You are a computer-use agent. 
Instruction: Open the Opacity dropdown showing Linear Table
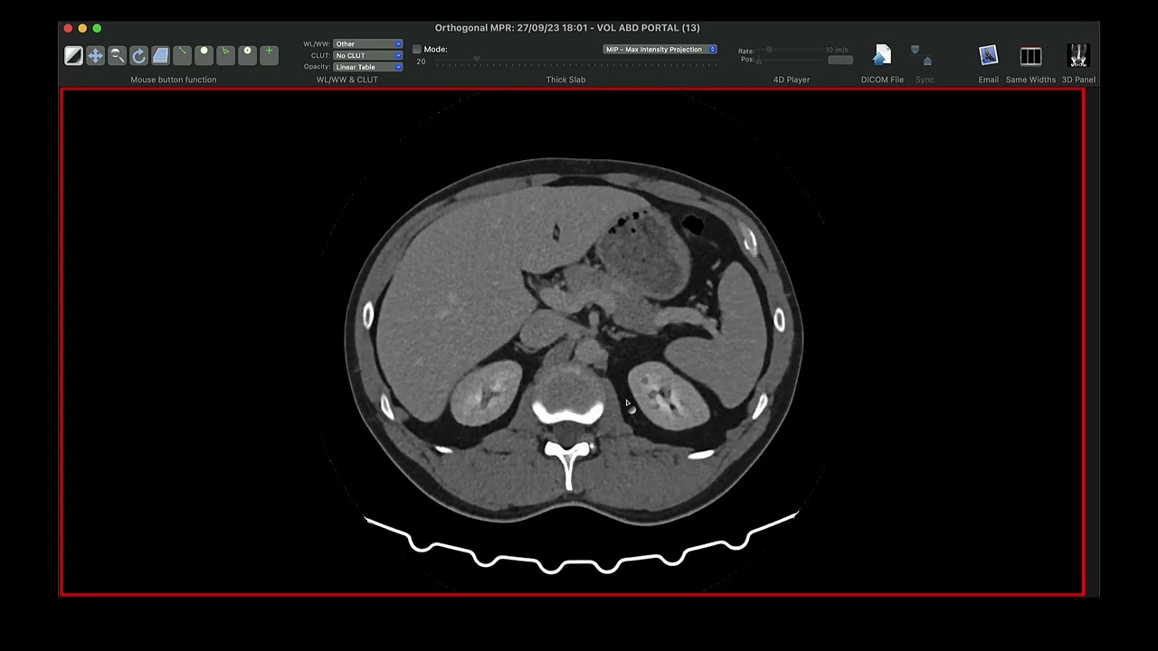367,67
